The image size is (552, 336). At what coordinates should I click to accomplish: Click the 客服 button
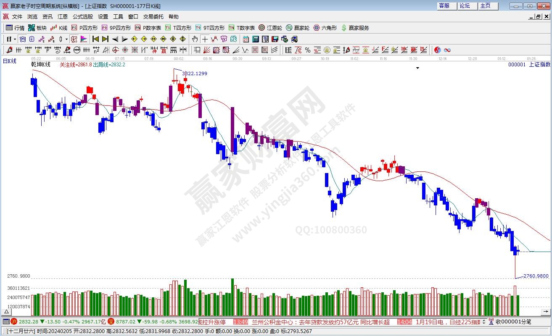point(444,6)
